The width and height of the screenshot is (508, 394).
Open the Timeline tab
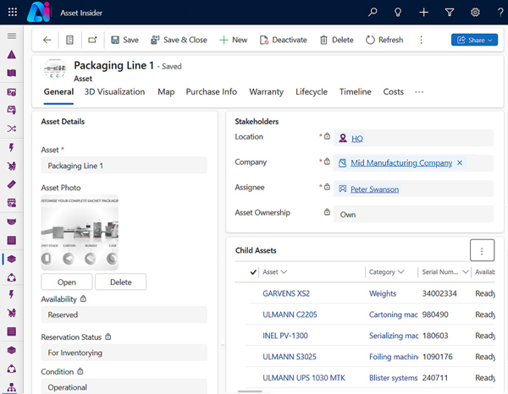(x=355, y=92)
